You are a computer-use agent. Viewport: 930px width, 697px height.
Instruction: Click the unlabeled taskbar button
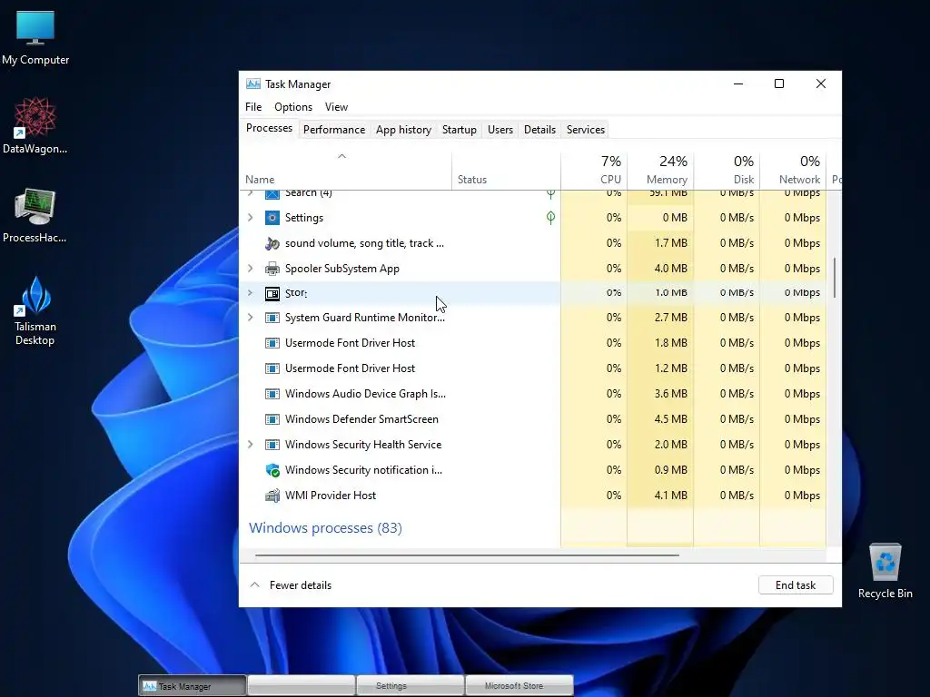[302, 685]
